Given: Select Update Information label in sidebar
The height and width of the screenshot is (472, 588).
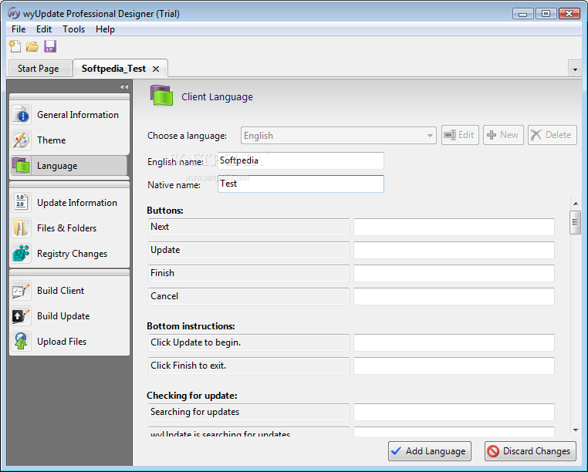Looking at the screenshot, I should 77,202.
